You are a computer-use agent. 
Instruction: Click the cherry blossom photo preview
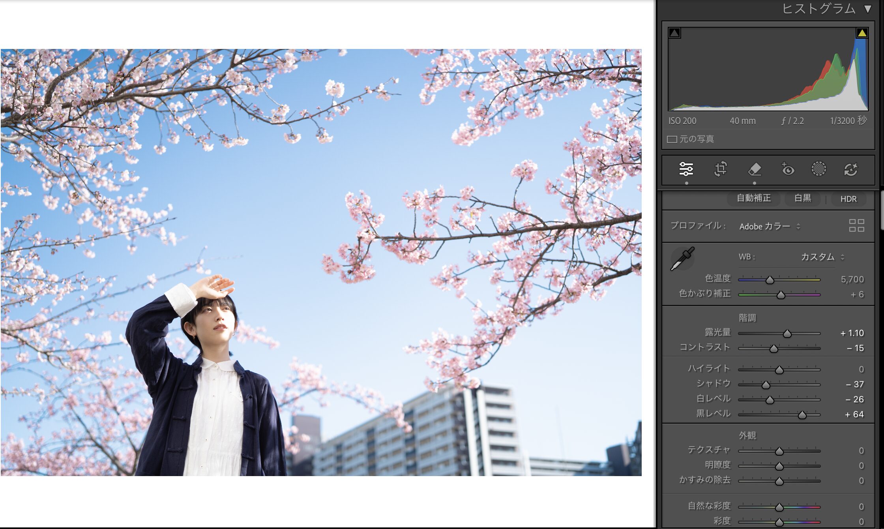pos(321,262)
